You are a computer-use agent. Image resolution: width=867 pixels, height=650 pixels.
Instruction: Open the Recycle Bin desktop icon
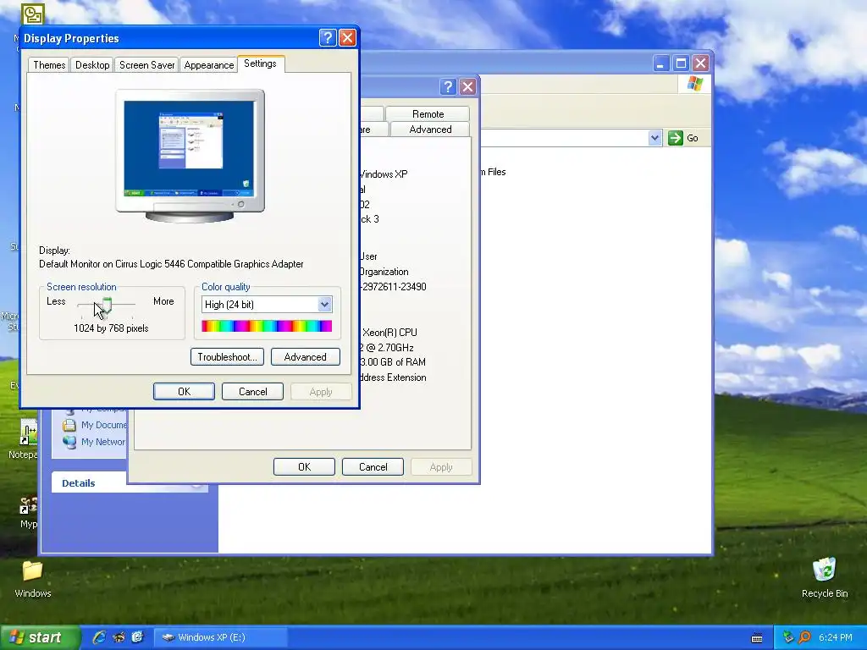click(x=825, y=570)
